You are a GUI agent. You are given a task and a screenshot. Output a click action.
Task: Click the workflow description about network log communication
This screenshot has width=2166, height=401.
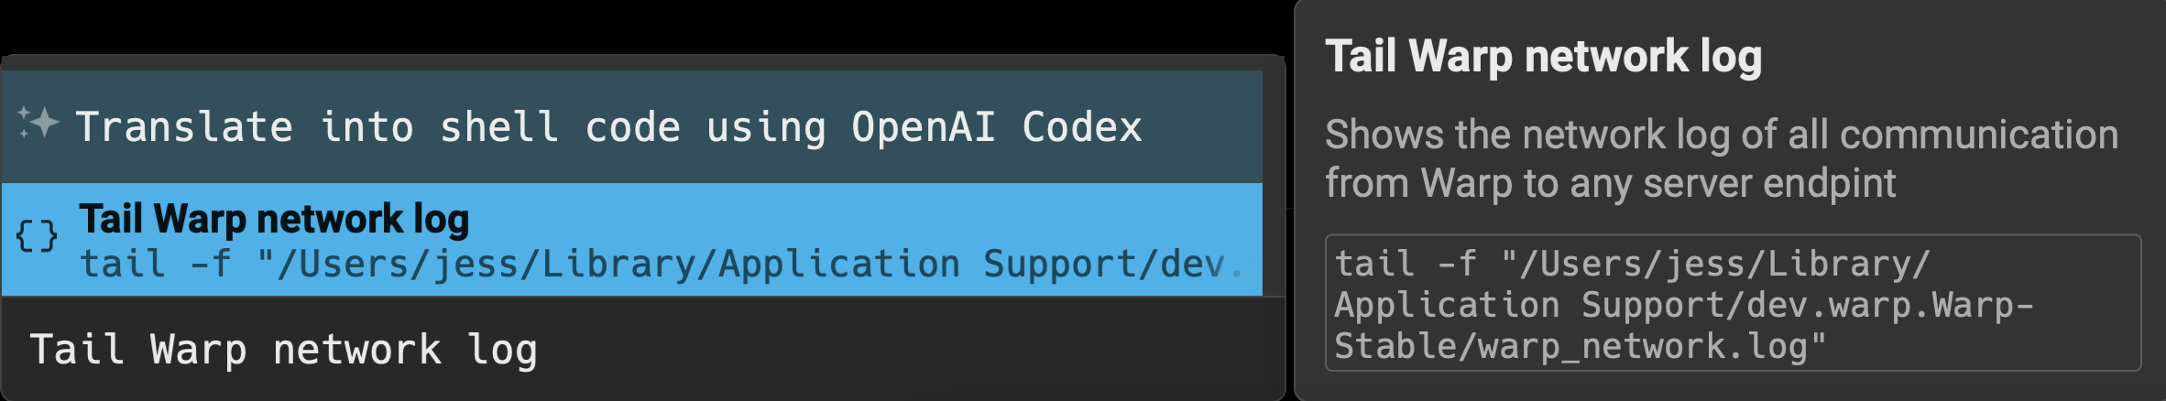pyautogui.click(x=1721, y=158)
